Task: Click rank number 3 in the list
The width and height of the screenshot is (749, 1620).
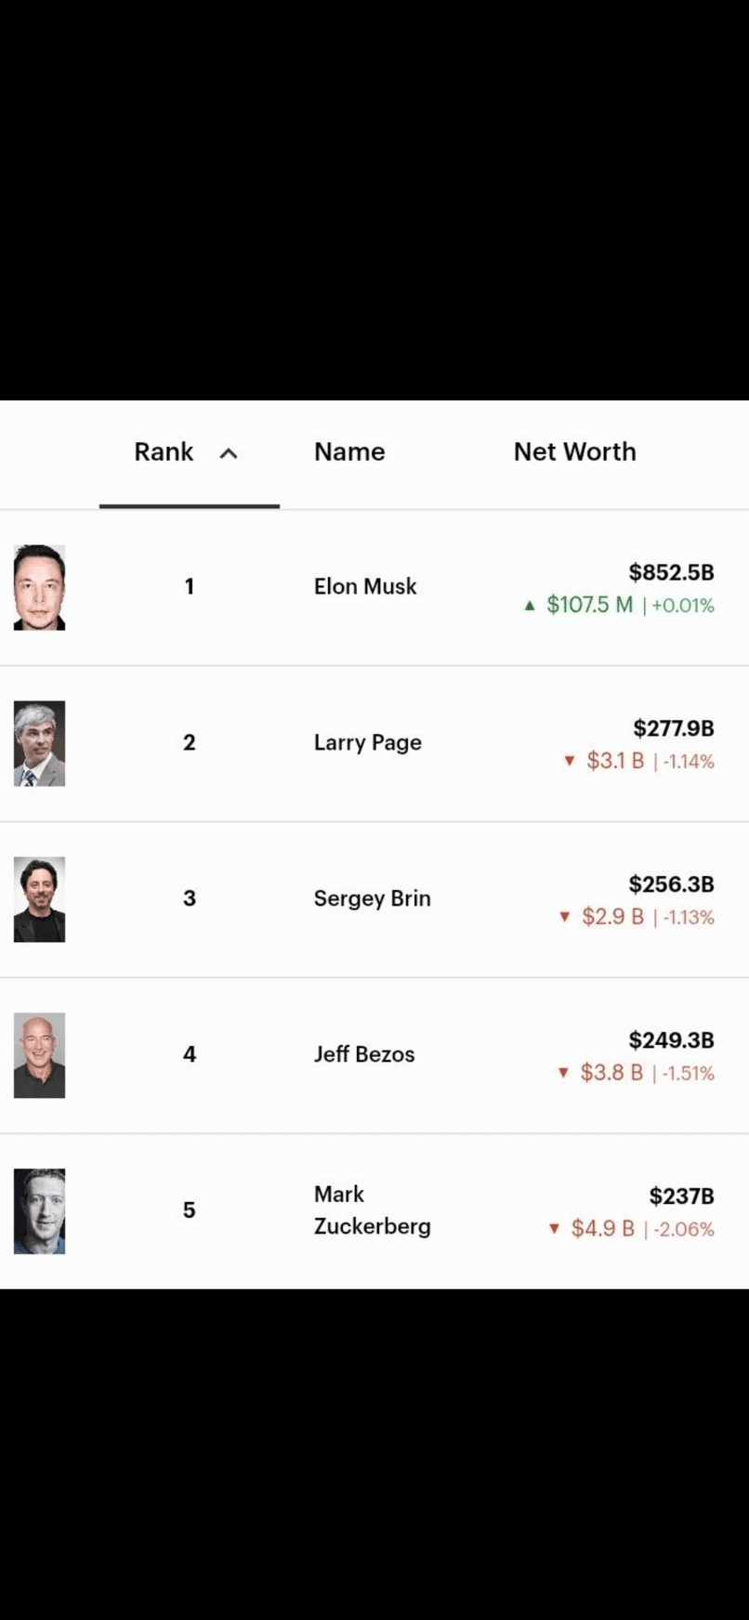Action: (x=190, y=898)
